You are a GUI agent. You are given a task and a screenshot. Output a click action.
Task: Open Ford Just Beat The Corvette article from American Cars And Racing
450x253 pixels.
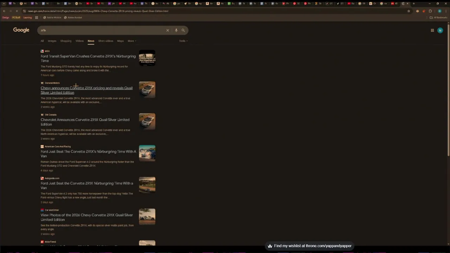coord(88,154)
